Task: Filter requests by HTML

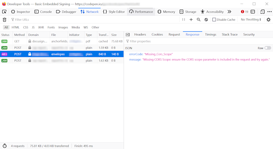Action: click(15, 27)
